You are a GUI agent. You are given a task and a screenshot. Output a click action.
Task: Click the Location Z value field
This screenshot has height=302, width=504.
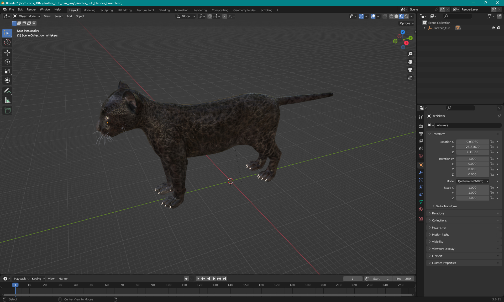click(472, 152)
